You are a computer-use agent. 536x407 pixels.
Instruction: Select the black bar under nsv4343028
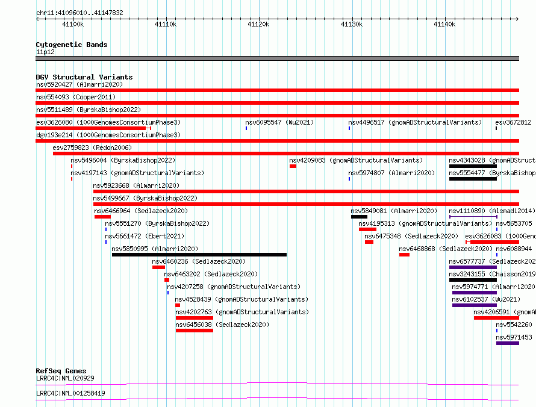coord(473,166)
